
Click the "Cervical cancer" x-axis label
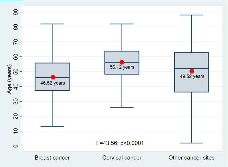(122, 158)
